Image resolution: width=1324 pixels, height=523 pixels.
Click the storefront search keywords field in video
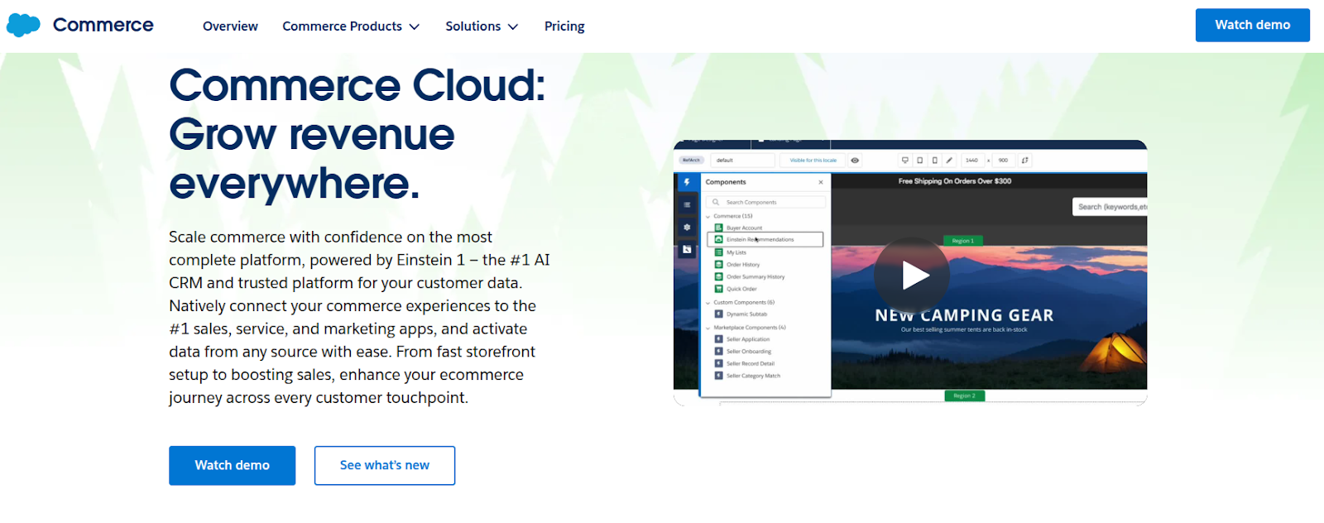pos(1110,207)
